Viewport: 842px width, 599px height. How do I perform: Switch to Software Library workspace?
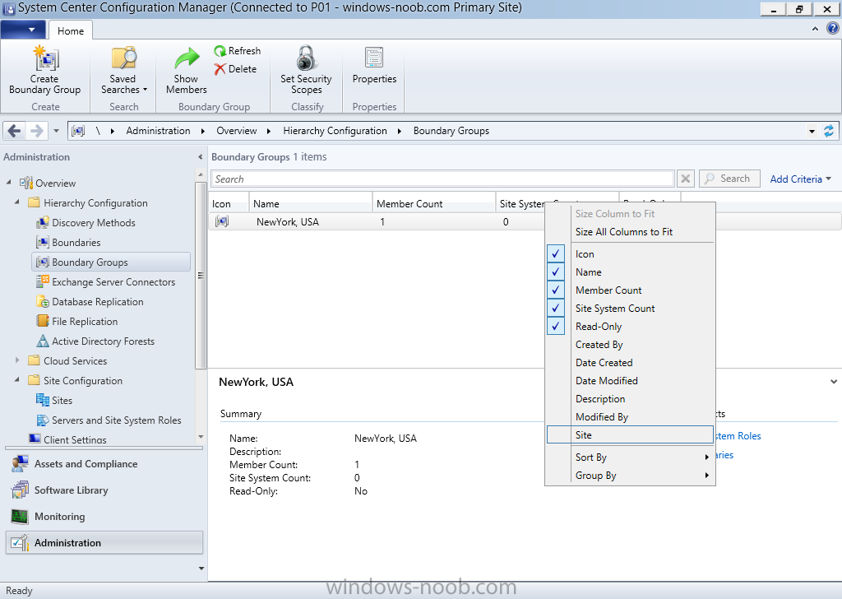click(104, 490)
